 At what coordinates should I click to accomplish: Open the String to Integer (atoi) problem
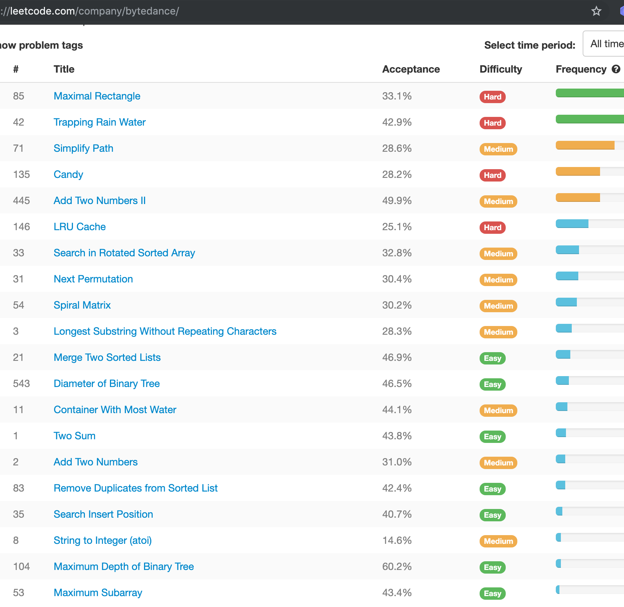(x=103, y=540)
